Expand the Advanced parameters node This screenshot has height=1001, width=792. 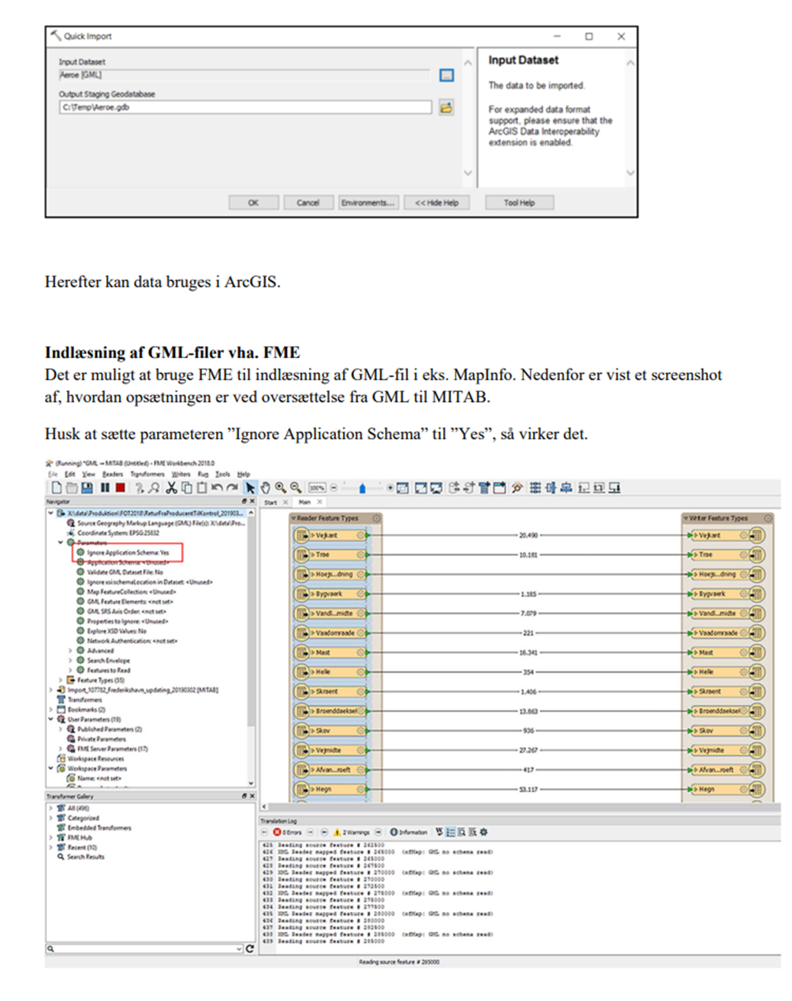click(x=70, y=651)
